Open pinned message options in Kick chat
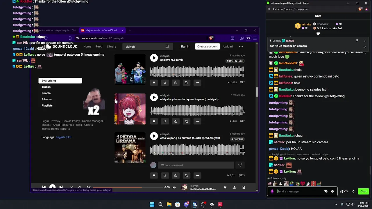Screen dimensions: 372x209 click(x=365, y=41)
